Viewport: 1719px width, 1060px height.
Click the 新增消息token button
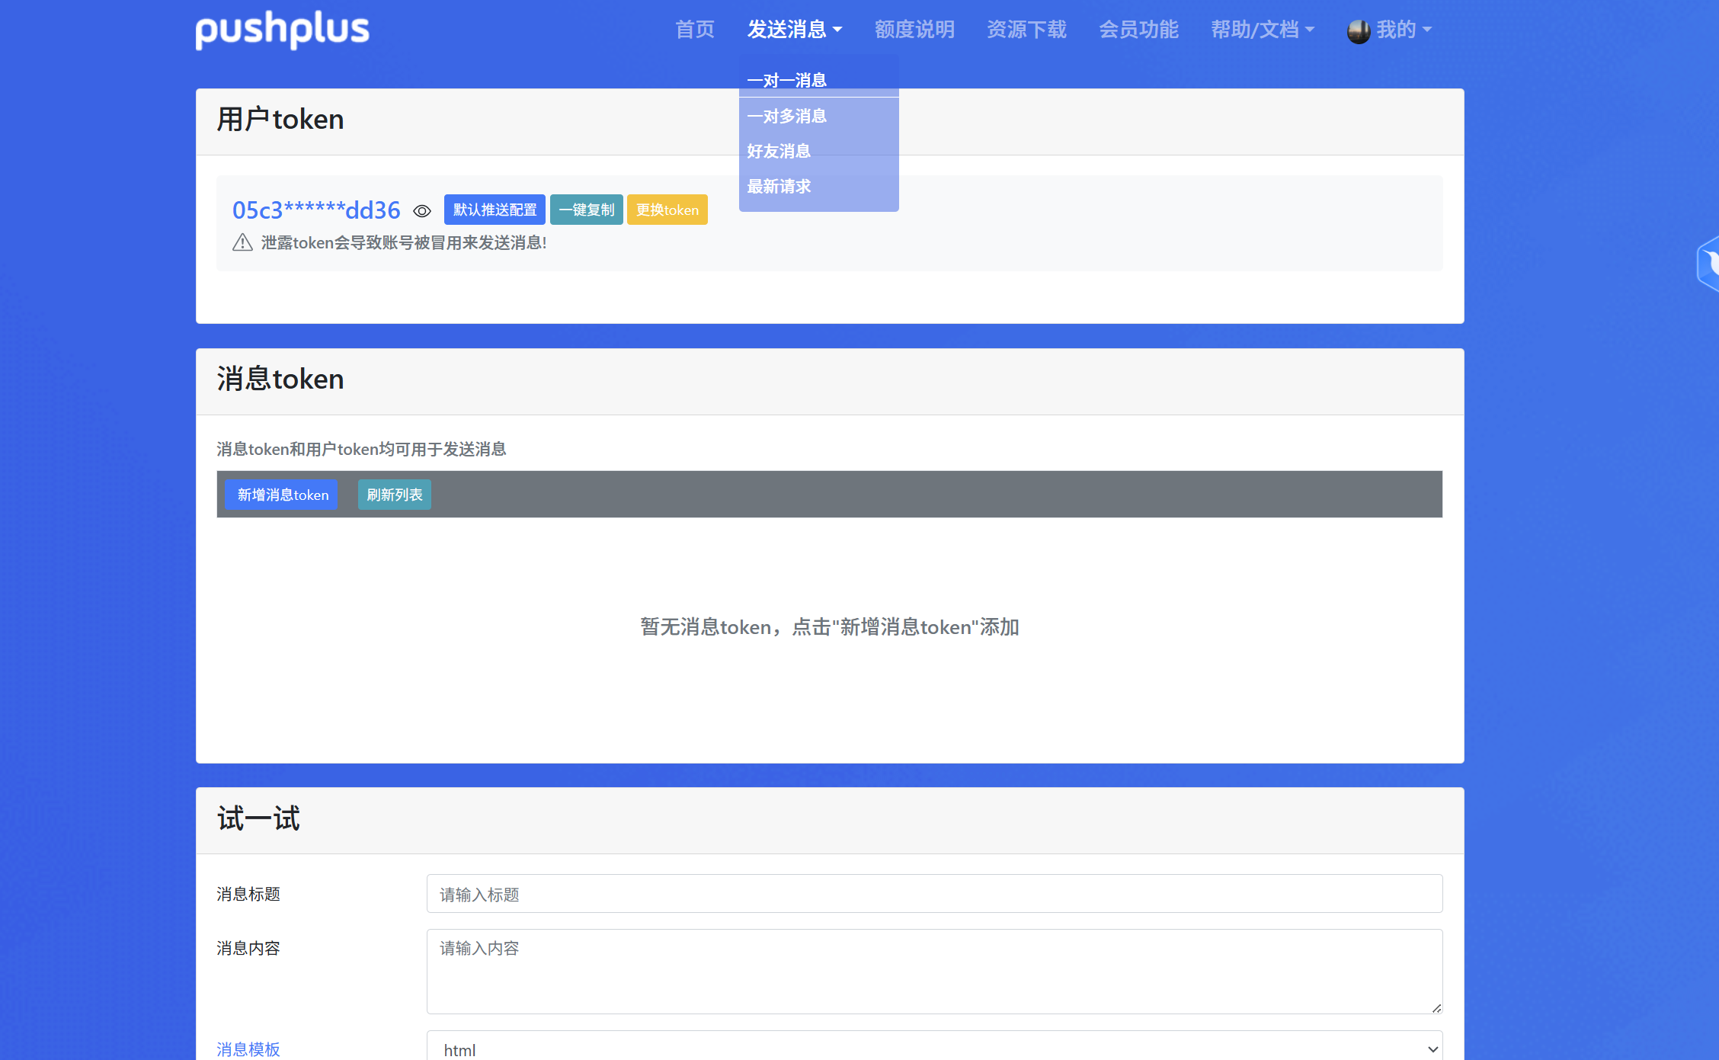click(282, 495)
